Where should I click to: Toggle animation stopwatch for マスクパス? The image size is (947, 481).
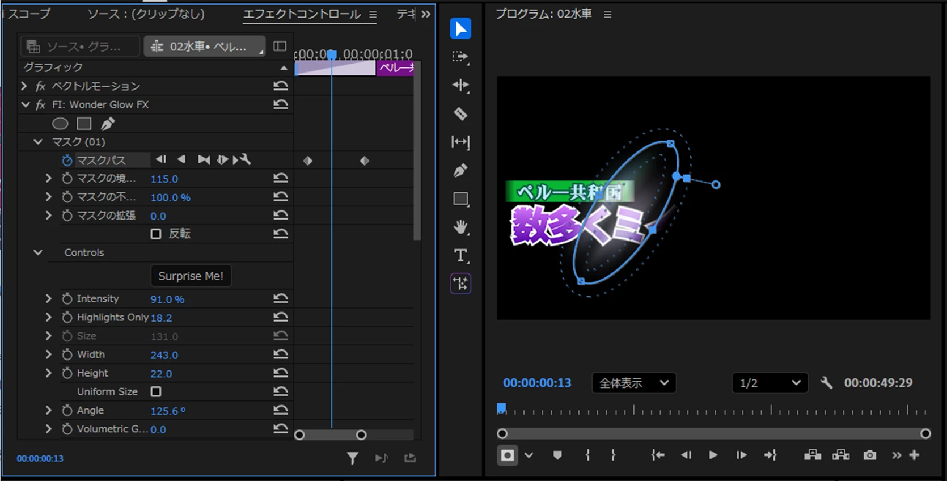[x=67, y=161]
